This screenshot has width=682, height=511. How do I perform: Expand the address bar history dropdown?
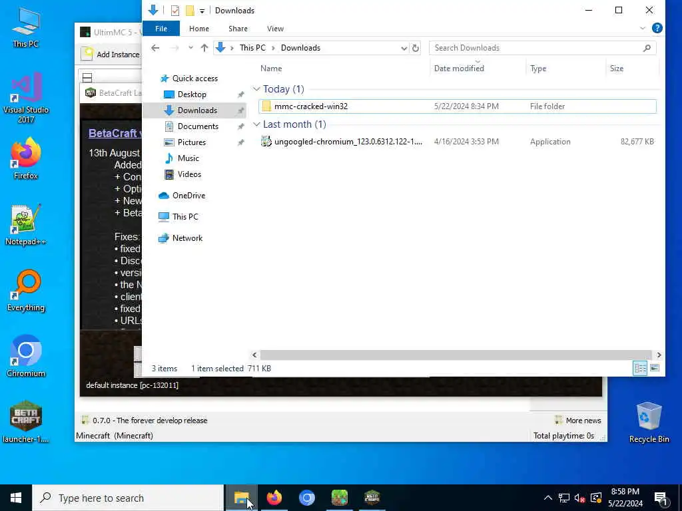[x=404, y=48]
